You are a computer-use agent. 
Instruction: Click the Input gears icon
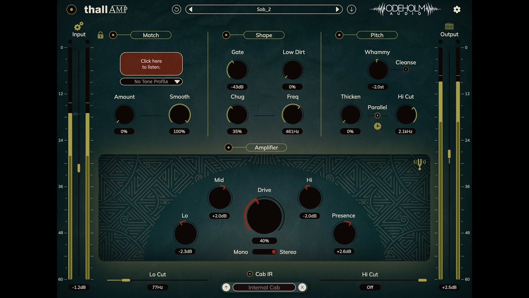click(x=79, y=26)
